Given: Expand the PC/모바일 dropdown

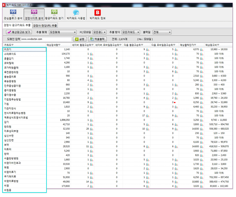Looking at the screenshot, I should (x=100, y=32).
